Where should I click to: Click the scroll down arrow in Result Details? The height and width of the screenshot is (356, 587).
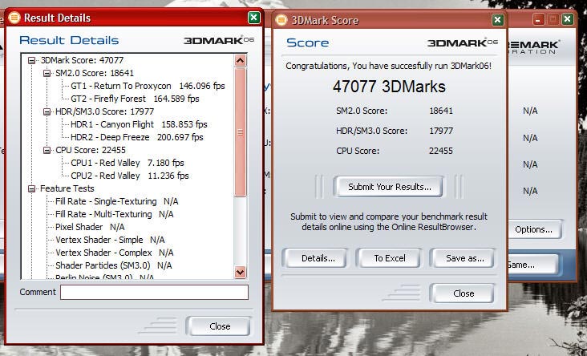[x=240, y=272]
